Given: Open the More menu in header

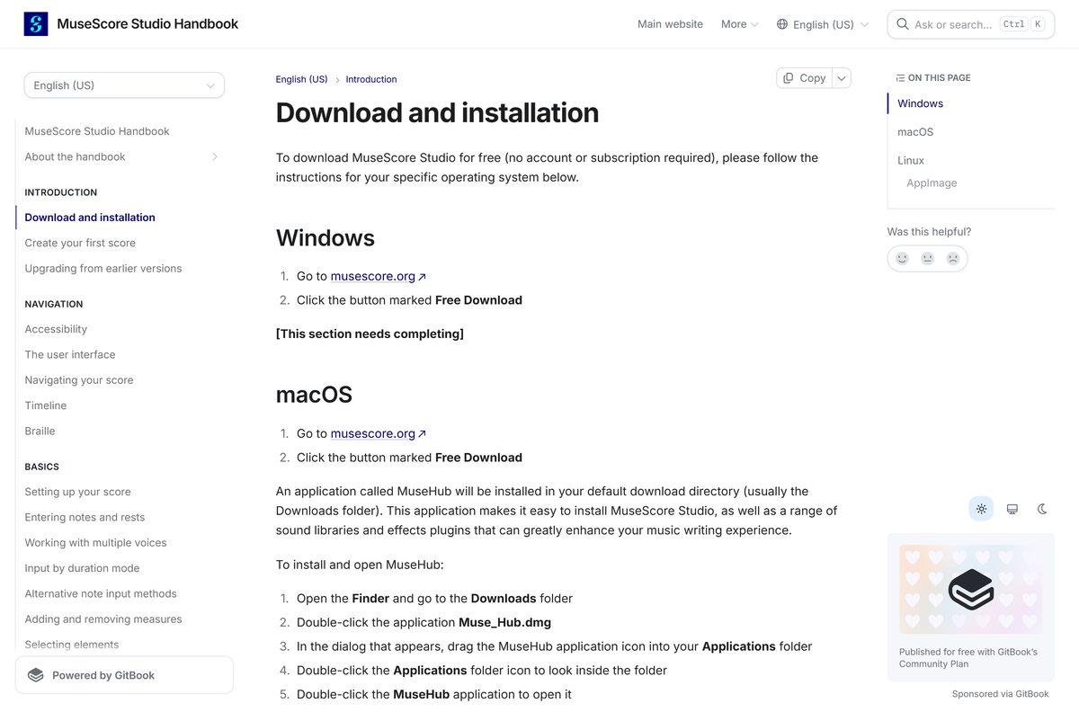Looking at the screenshot, I should click(x=740, y=24).
